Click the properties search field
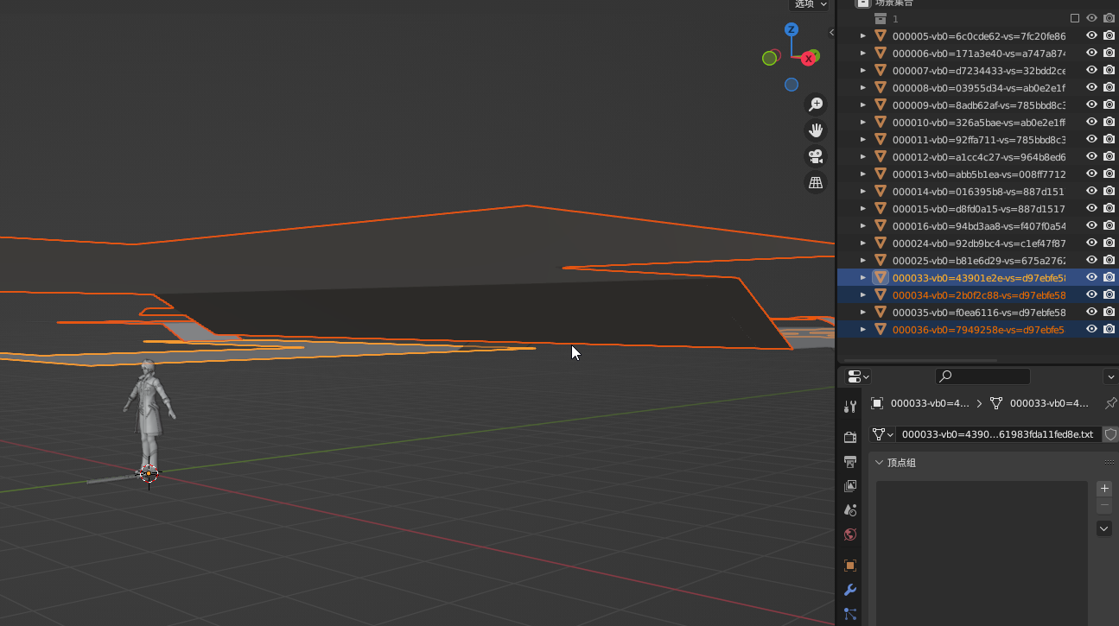The image size is (1119, 626). pyautogui.click(x=983, y=376)
